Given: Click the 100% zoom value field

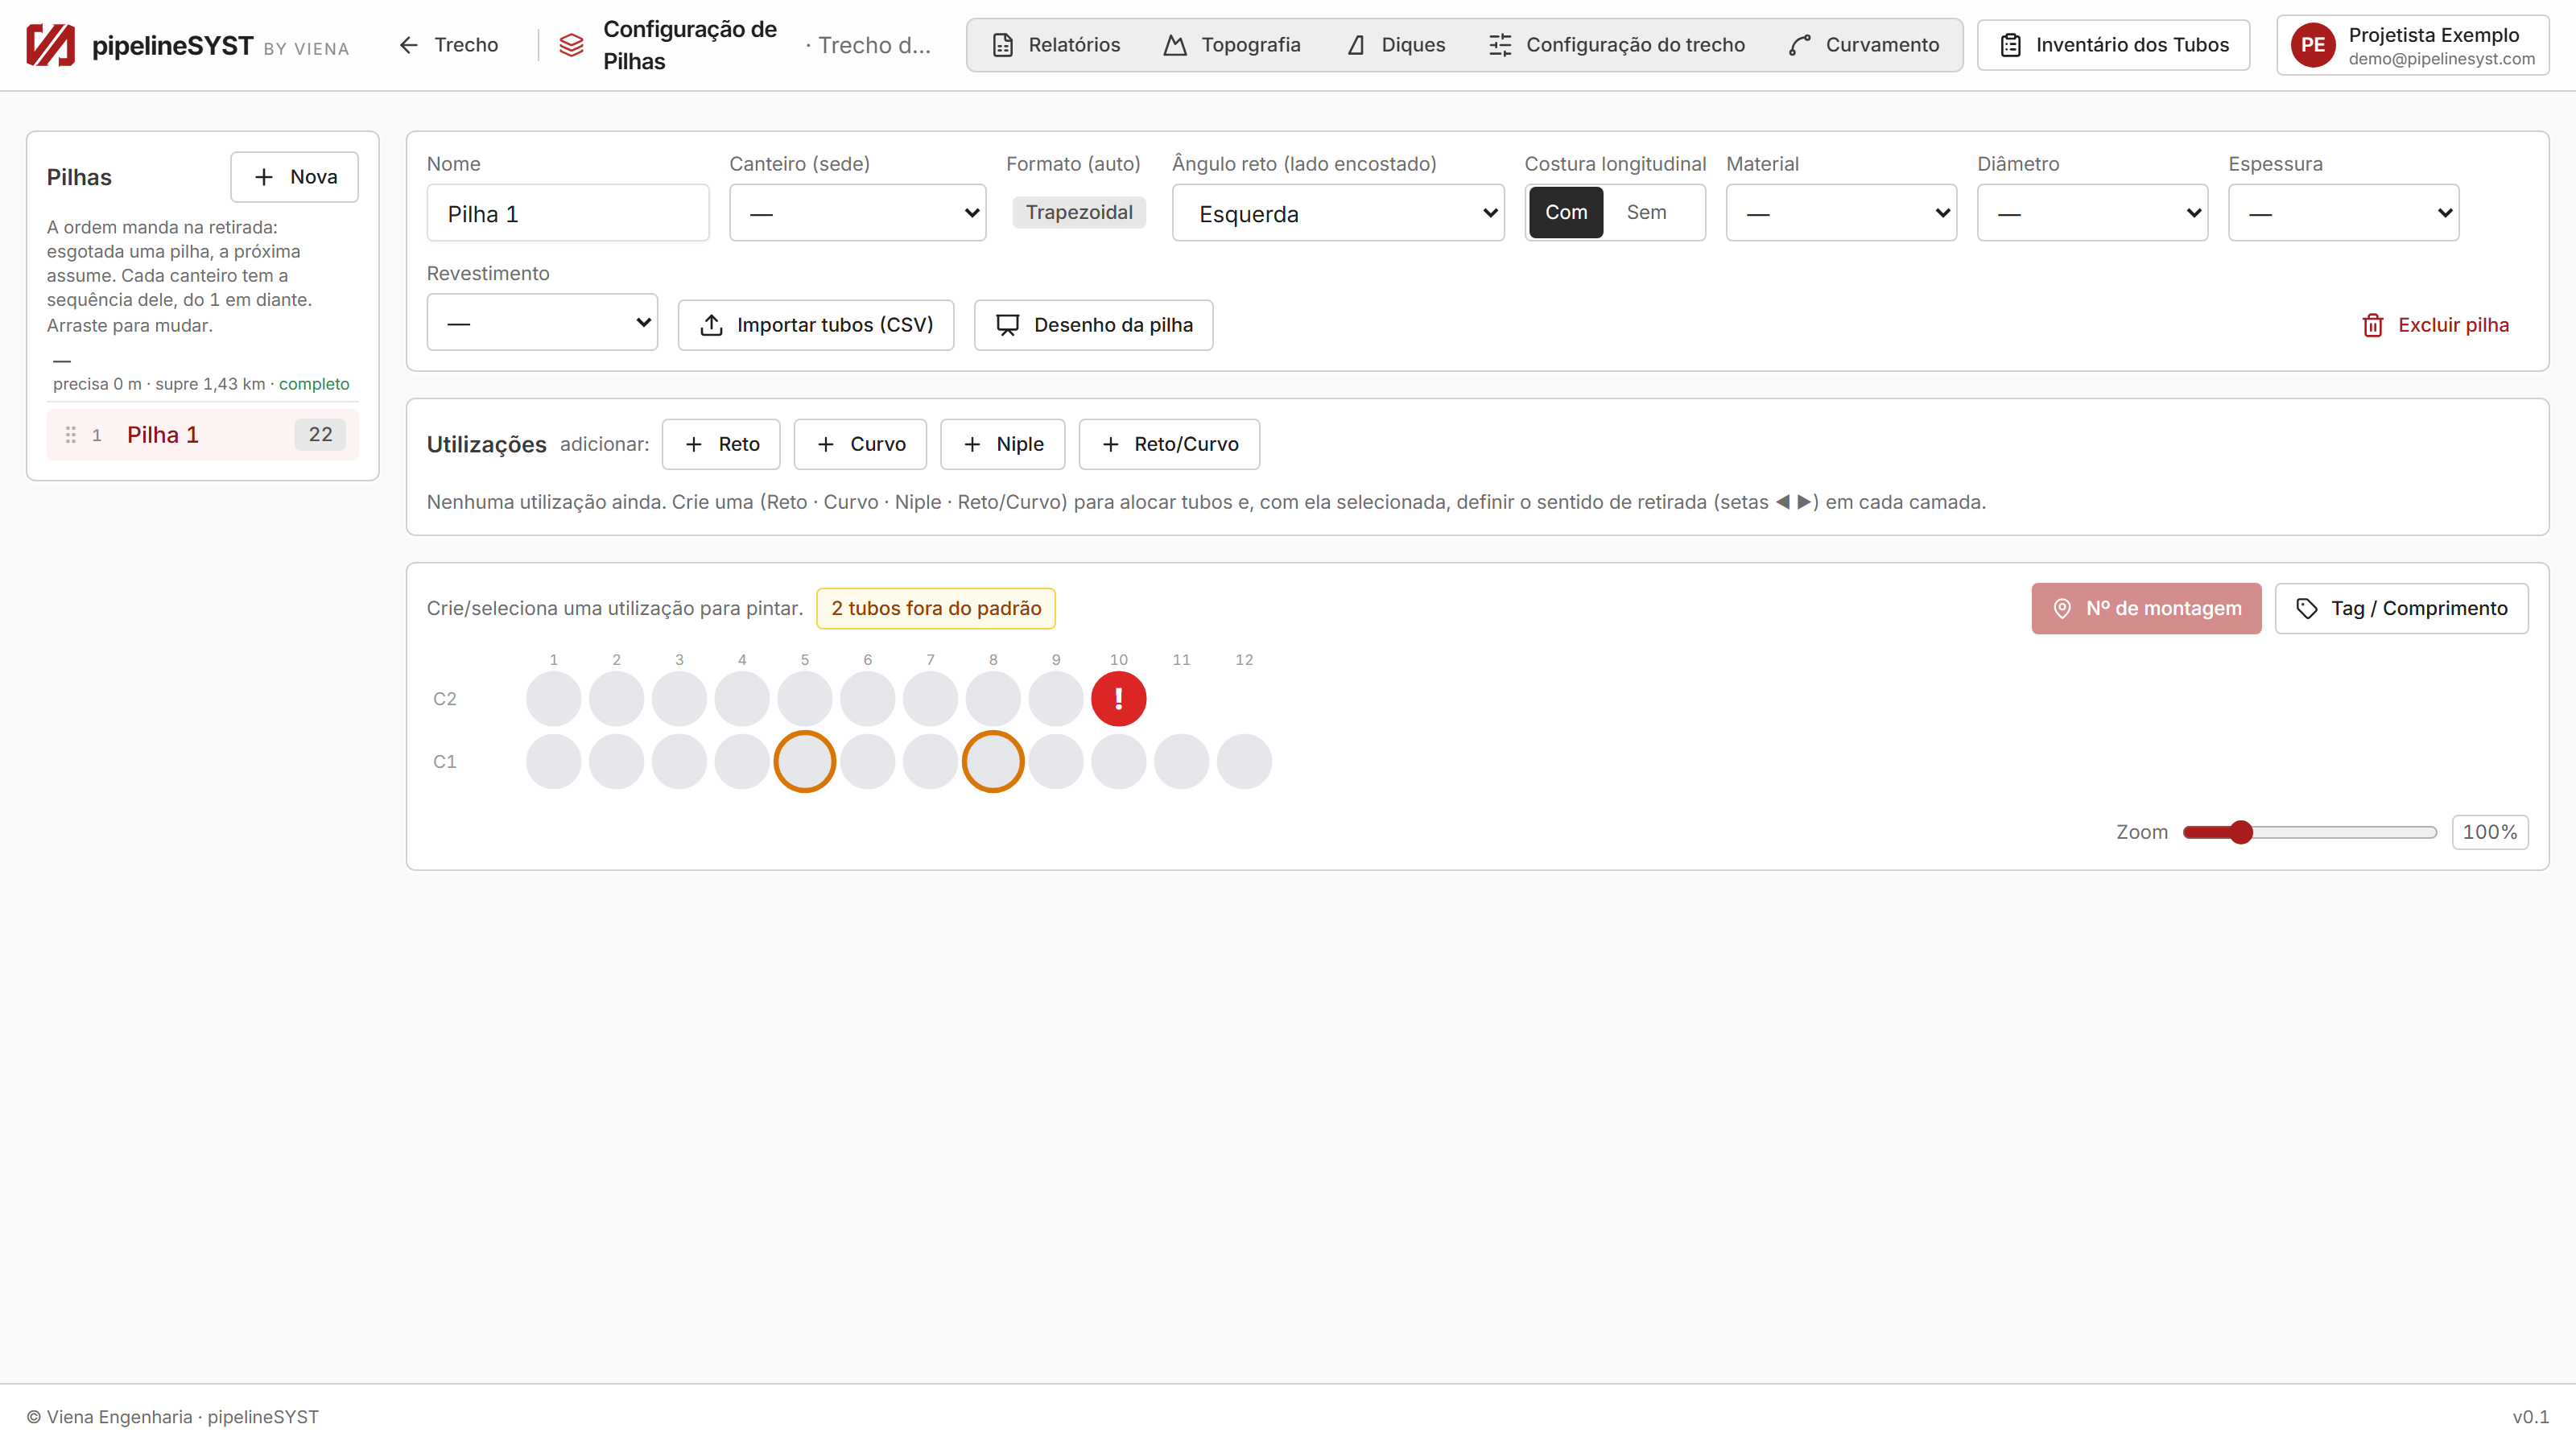Looking at the screenshot, I should pyautogui.click(x=2490, y=832).
